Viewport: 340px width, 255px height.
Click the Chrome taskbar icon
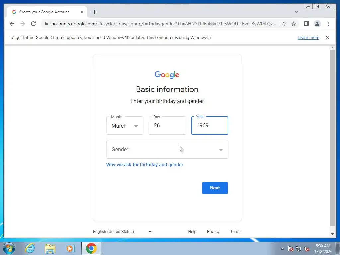(x=91, y=248)
